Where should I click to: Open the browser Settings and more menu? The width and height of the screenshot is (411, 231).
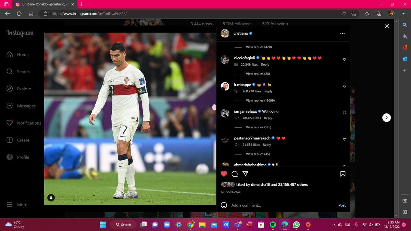pos(403,14)
